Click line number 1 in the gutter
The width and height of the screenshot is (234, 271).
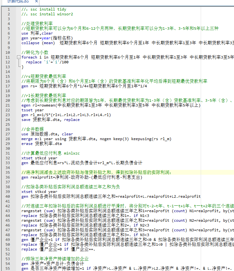(x=9, y=9)
